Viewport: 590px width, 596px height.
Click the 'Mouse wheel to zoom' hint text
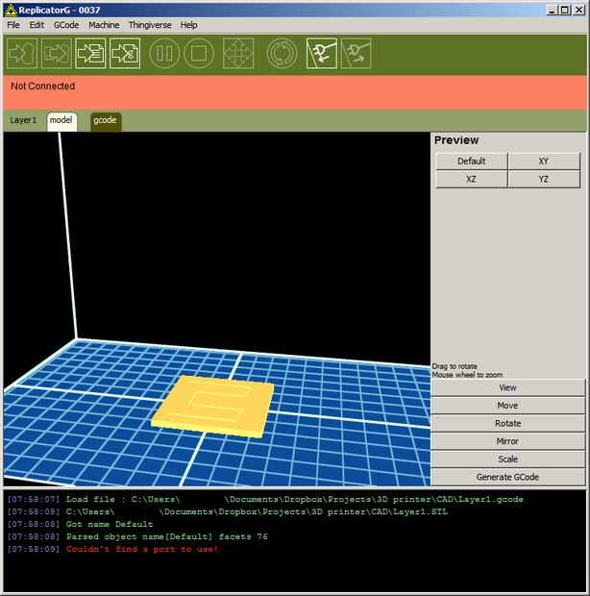point(467,375)
